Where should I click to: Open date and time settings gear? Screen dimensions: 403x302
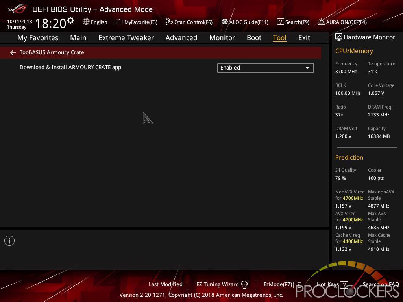point(70,20)
